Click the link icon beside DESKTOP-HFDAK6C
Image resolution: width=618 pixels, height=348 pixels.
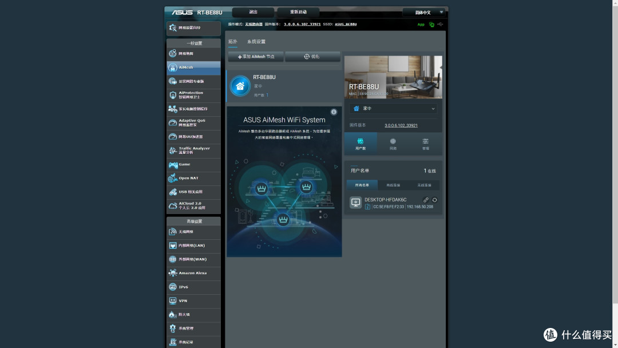tap(426, 200)
